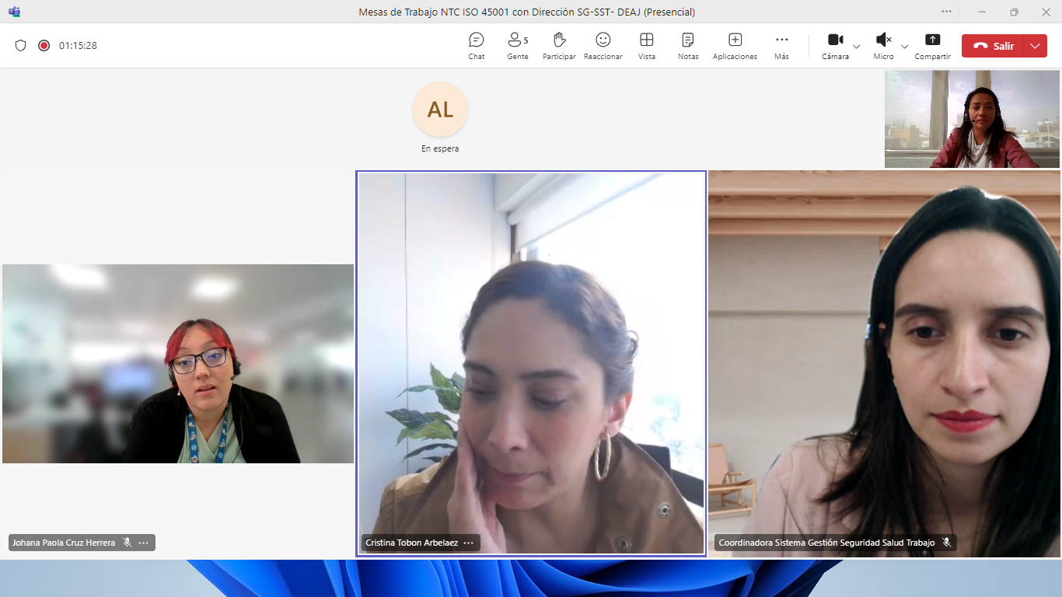Open more options for Johana Paola Cruz Herrera
Image resolution: width=1062 pixels, height=597 pixels.
(x=144, y=543)
